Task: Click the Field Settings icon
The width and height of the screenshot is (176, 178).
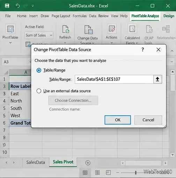Action: pyautogui.click(x=28, y=44)
